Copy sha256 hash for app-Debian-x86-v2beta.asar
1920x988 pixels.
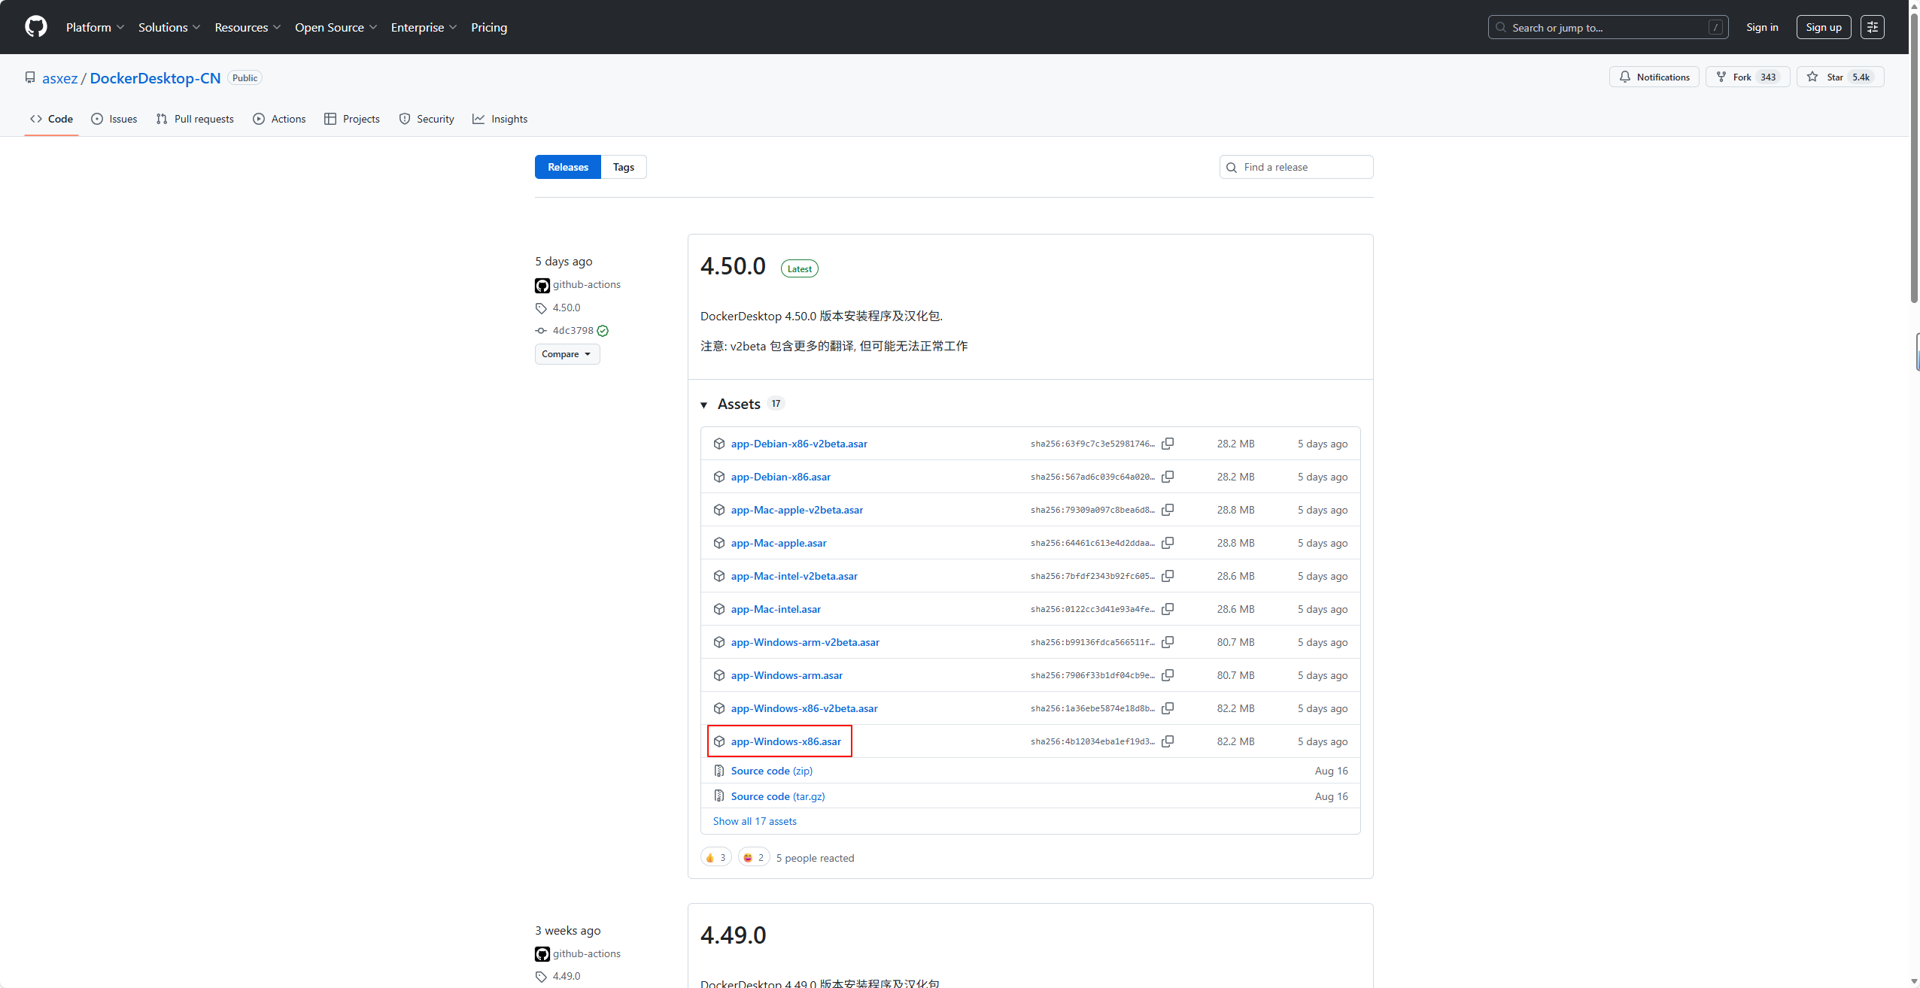click(x=1168, y=444)
